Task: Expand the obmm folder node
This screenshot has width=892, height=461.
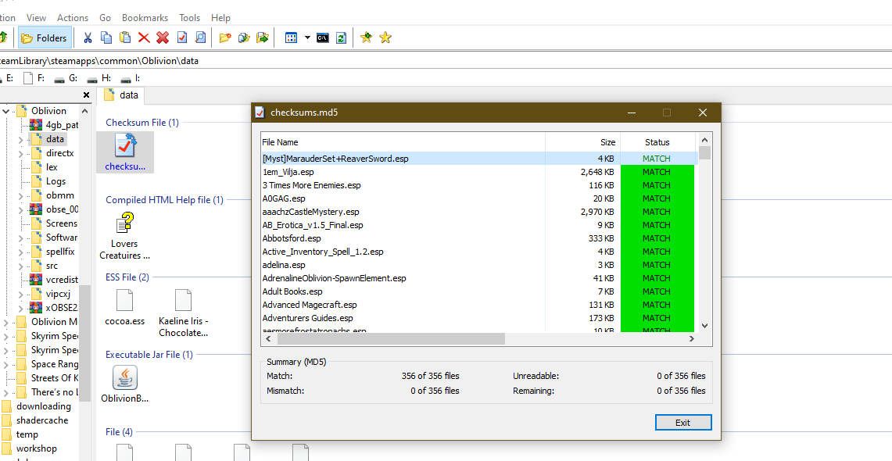Action: pyautogui.click(x=21, y=195)
